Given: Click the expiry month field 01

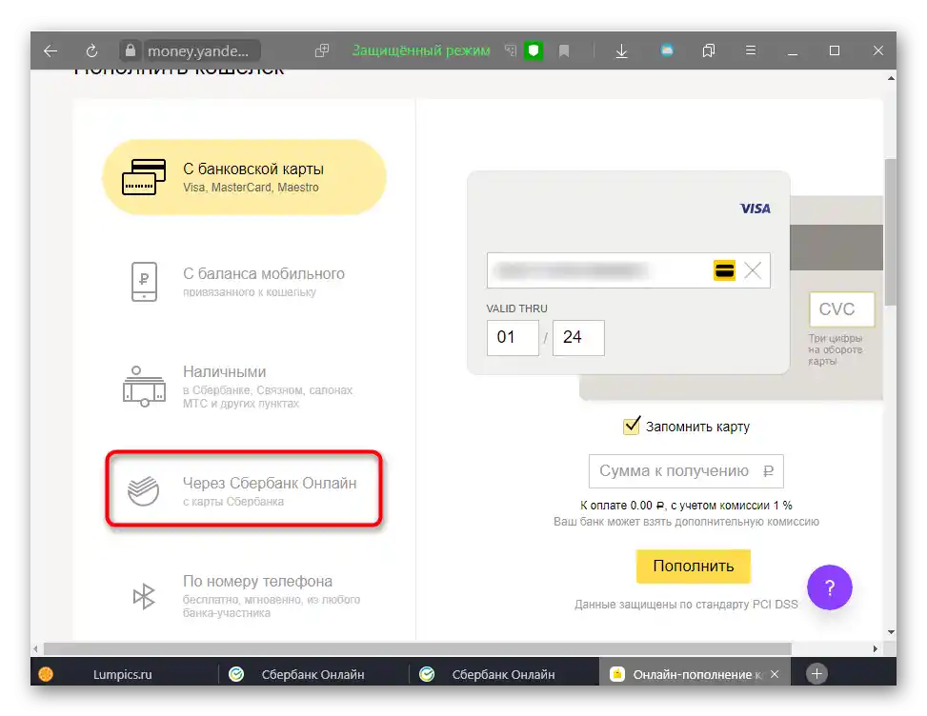Looking at the screenshot, I should [513, 338].
